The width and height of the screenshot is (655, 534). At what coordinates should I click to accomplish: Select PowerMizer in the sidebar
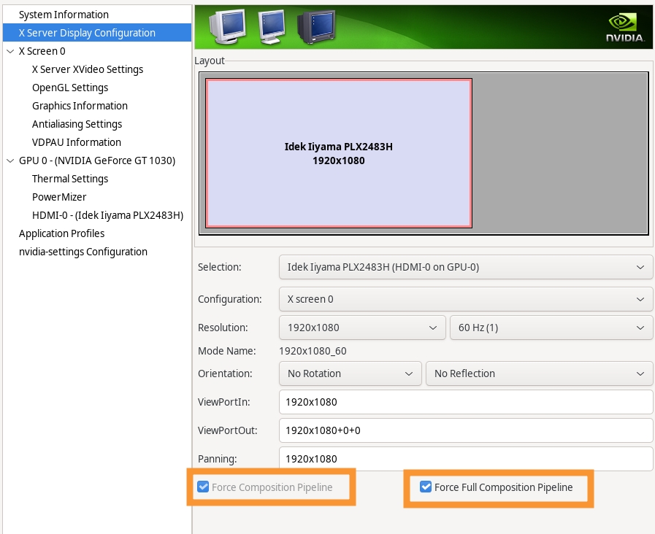click(x=59, y=197)
